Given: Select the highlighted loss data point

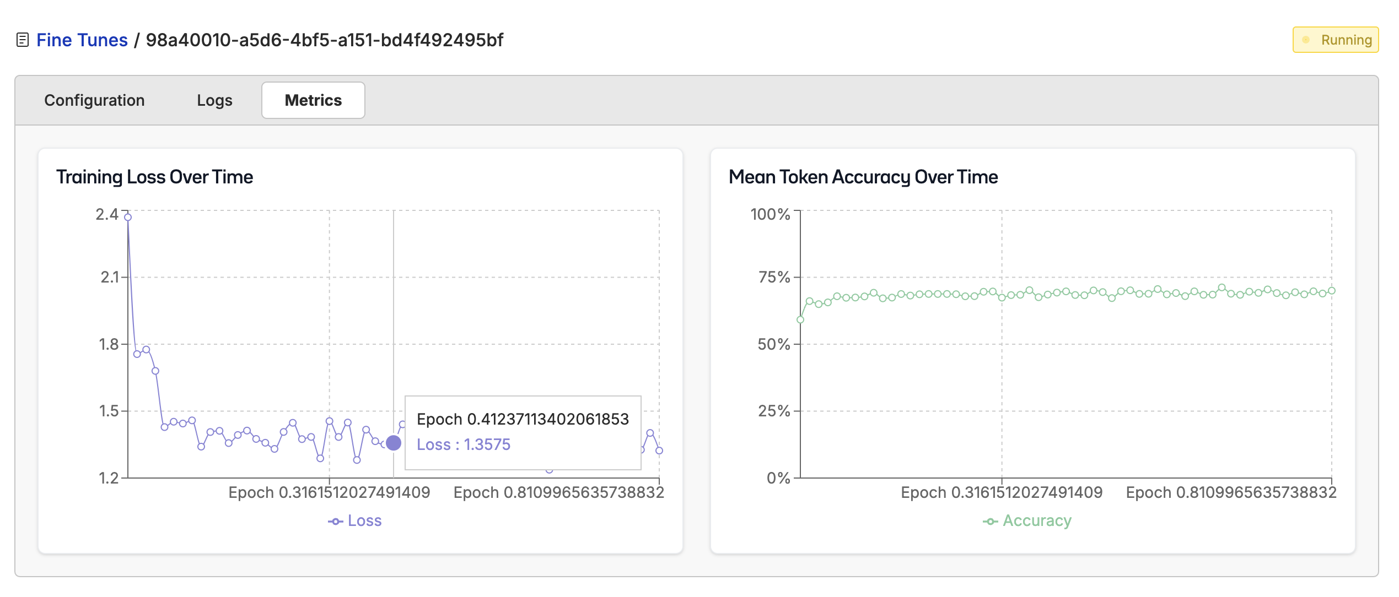Looking at the screenshot, I should tap(392, 442).
